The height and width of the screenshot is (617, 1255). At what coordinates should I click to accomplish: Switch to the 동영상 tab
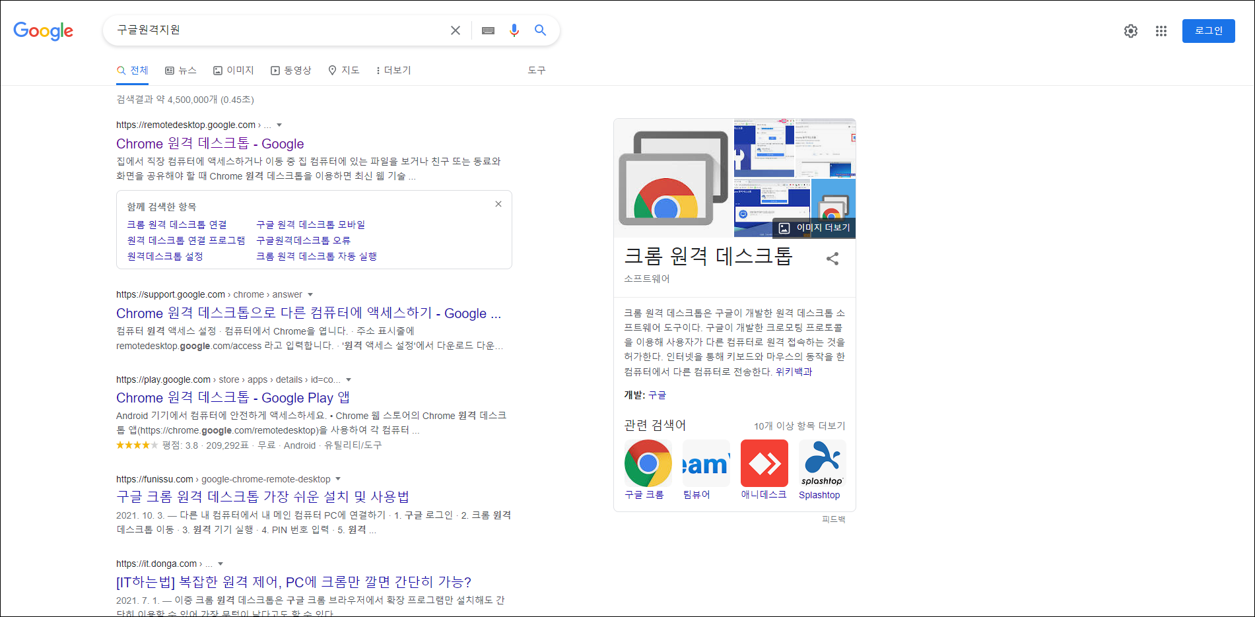[291, 71]
